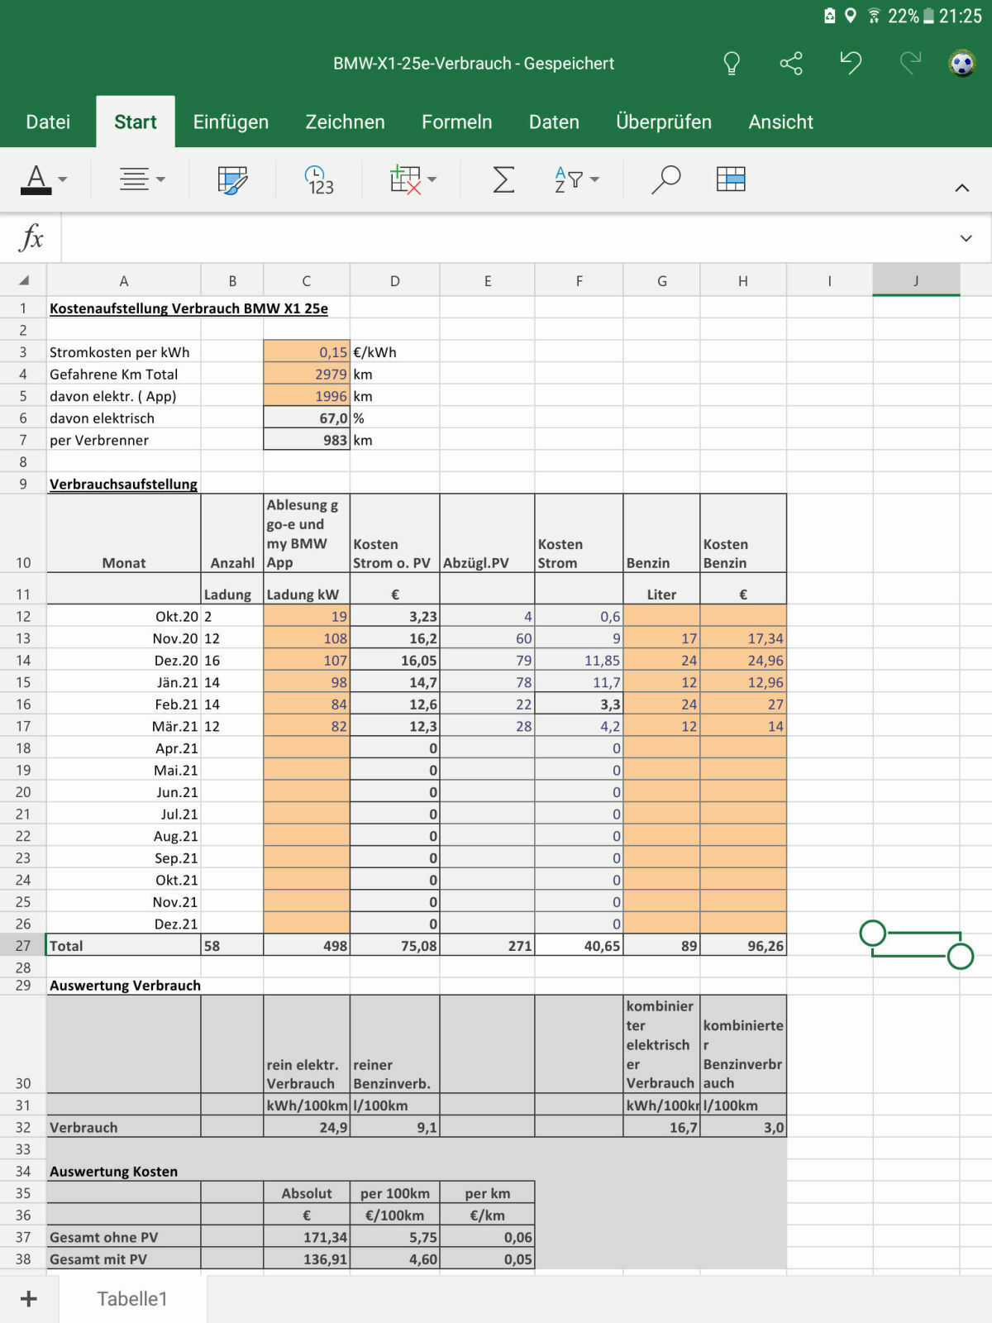The width and height of the screenshot is (992, 1323).
Task: Insert AutoSum with the sigma icon
Action: pyautogui.click(x=503, y=179)
